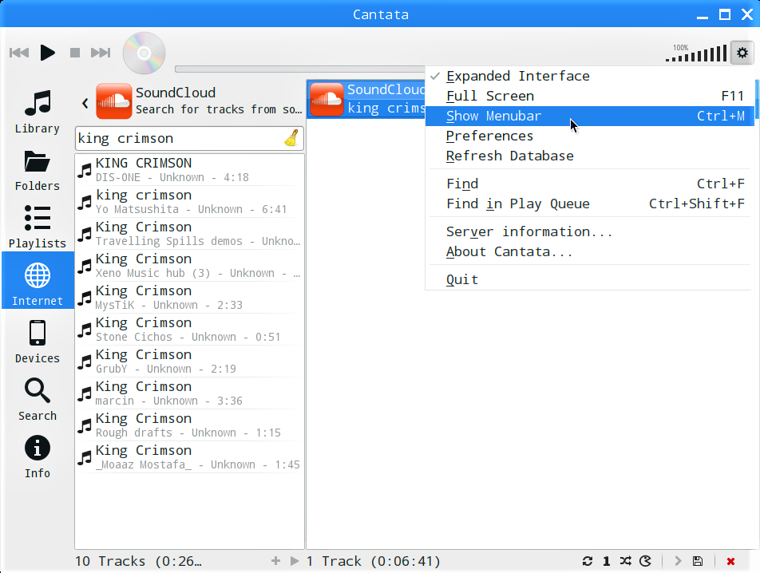Maximize the Cantata window

[725, 14]
